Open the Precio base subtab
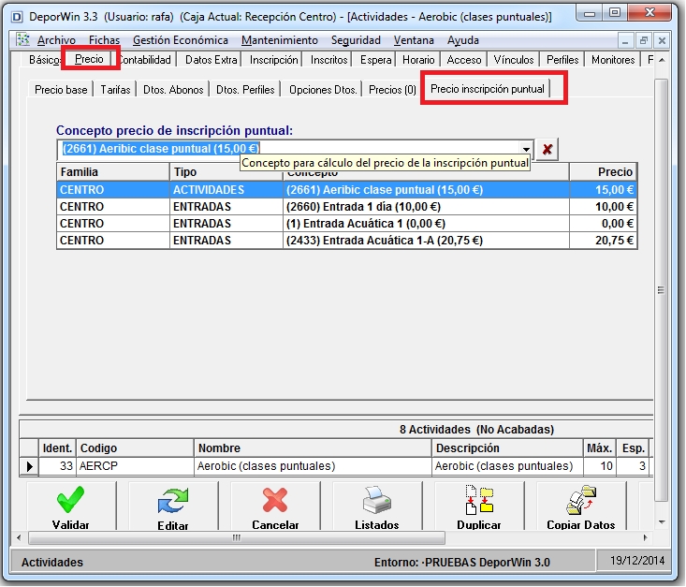 click(61, 90)
